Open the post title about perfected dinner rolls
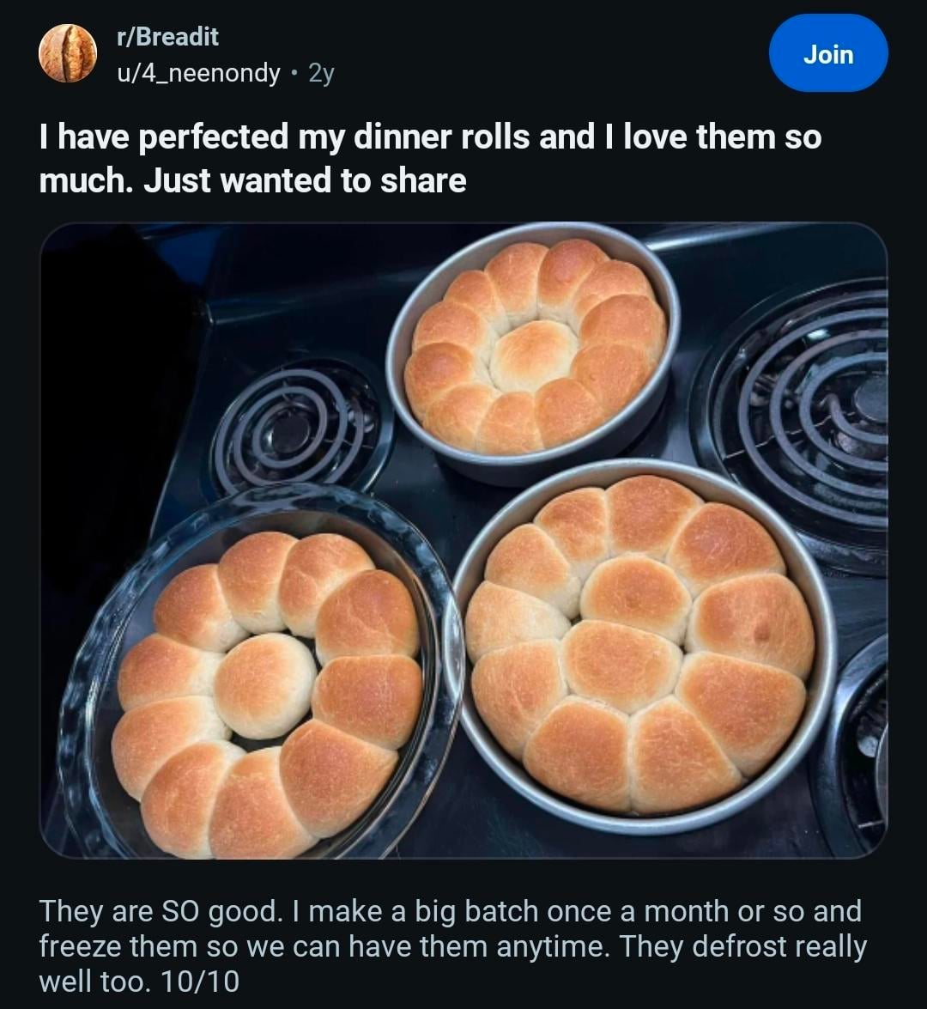The width and height of the screenshot is (927, 1009). (x=429, y=137)
